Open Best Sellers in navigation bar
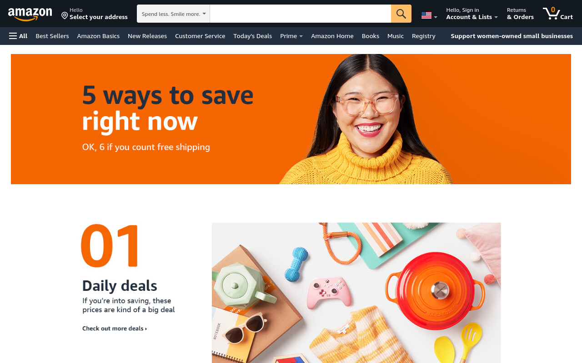582x363 pixels. (52, 36)
